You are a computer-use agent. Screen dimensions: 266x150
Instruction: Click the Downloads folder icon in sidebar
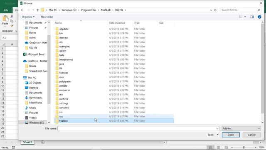(27, 97)
